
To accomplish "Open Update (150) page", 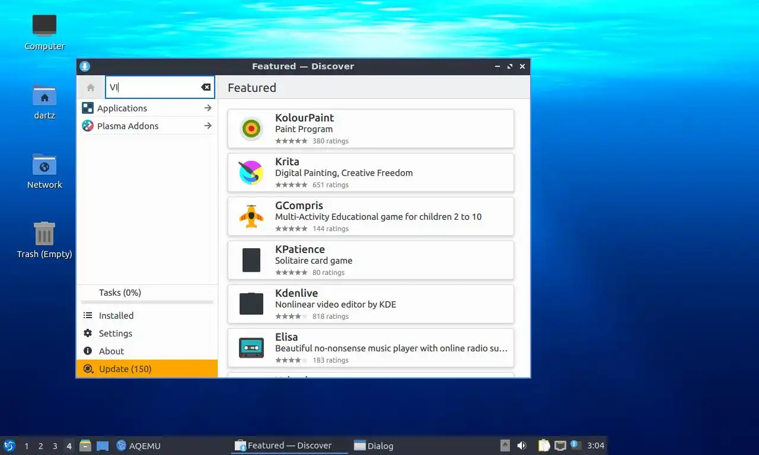I will point(146,369).
